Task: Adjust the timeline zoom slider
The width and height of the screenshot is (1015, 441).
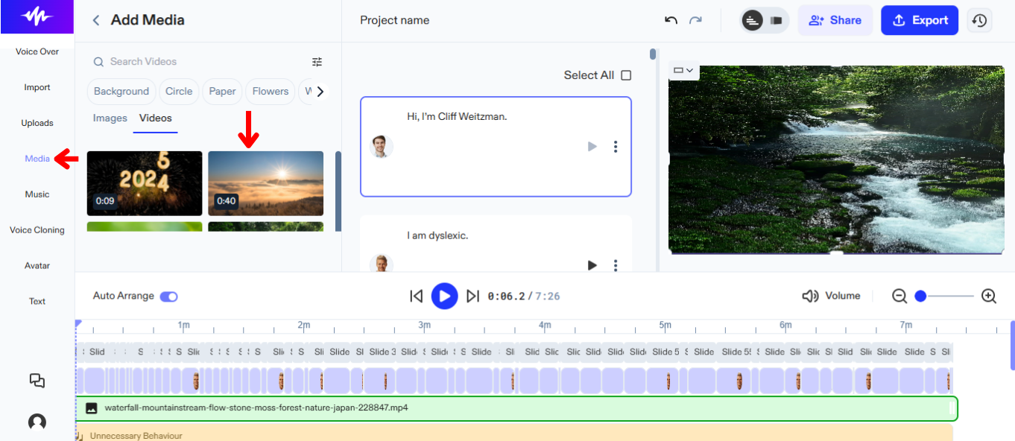Action: (x=922, y=295)
